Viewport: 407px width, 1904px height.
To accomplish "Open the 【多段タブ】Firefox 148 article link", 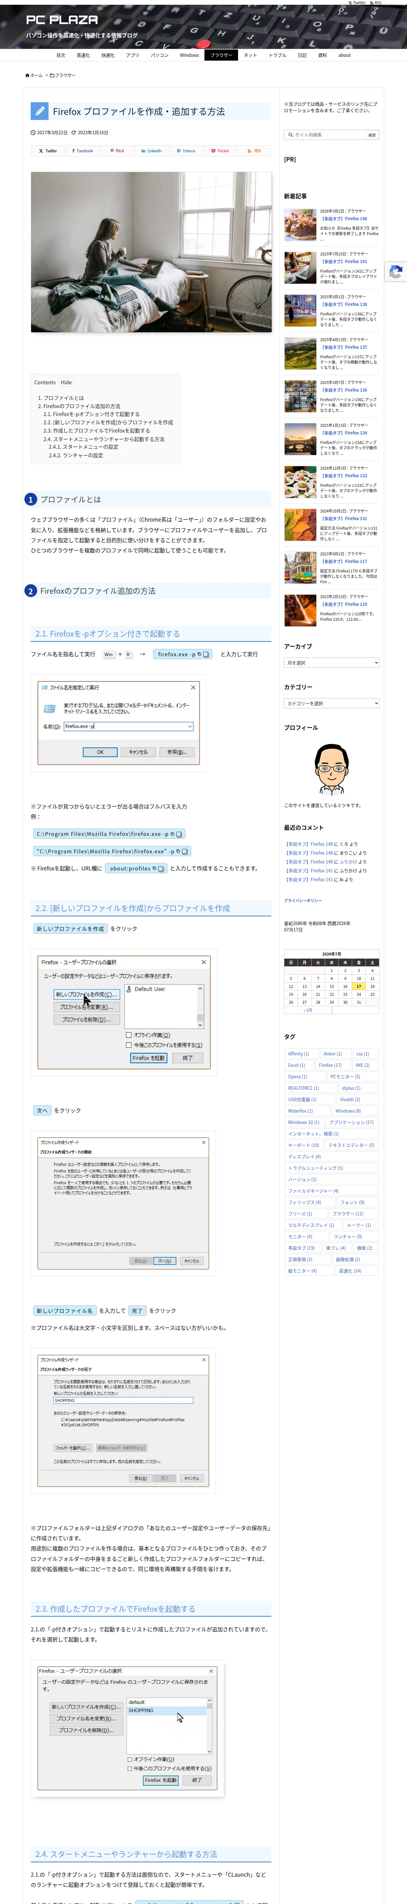I will click(344, 219).
